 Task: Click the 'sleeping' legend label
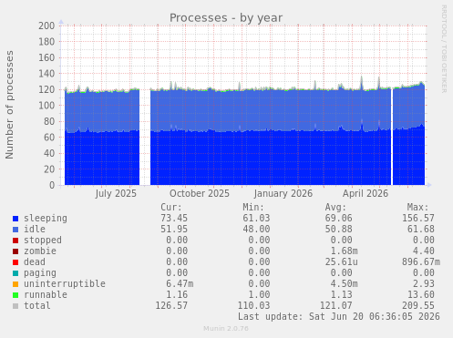pyautogui.click(x=46, y=219)
